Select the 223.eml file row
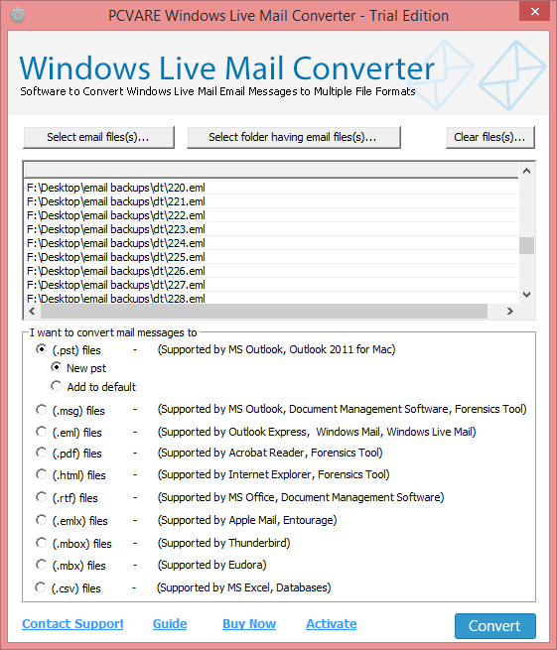The width and height of the screenshot is (557, 650). pyautogui.click(x=271, y=229)
